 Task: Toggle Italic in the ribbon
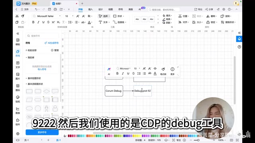coord(38,22)
